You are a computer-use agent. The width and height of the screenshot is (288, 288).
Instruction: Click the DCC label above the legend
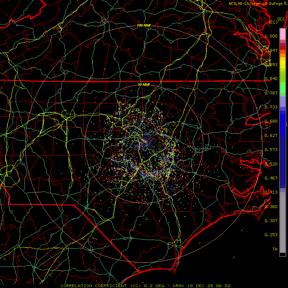tap(281, 19)
